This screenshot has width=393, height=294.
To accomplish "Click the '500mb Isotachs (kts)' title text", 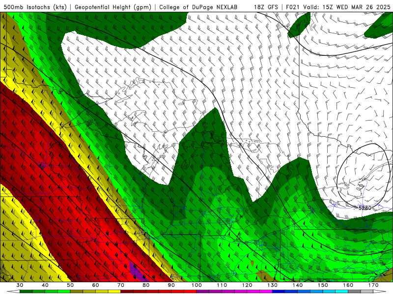I will pos(35,7).
